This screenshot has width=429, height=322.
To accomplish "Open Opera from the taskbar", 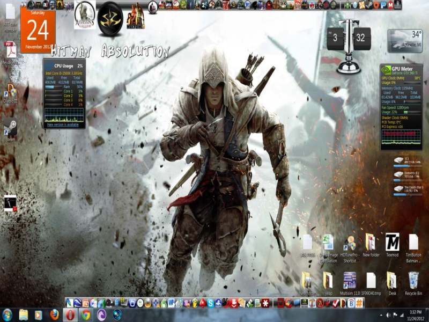I will [70, 315].
